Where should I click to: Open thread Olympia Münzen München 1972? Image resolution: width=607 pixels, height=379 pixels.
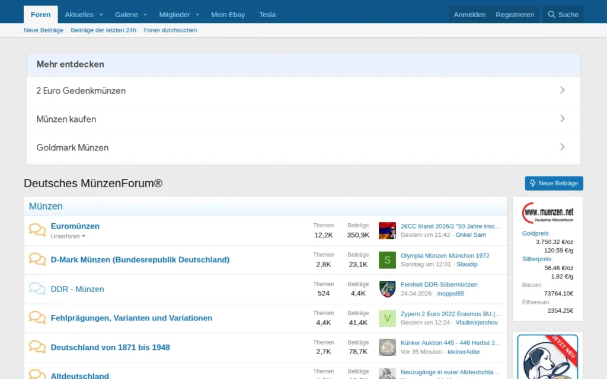coord(445,256)
